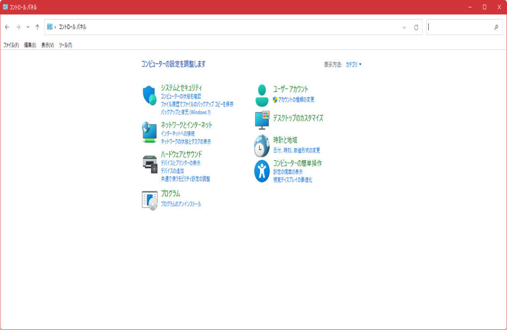Click アカウントの種類の変更 link
507x330 pixels.
pos(296,99)
